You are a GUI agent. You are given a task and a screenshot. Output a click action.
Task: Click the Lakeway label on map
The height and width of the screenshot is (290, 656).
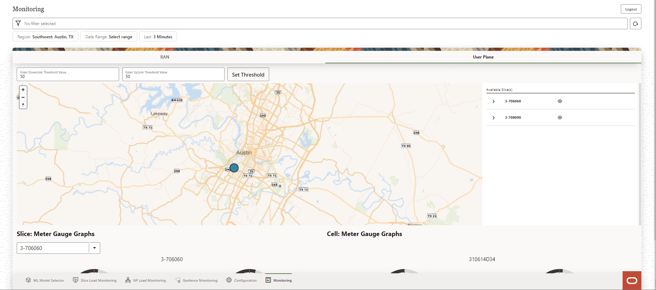(x=159, y=113)
